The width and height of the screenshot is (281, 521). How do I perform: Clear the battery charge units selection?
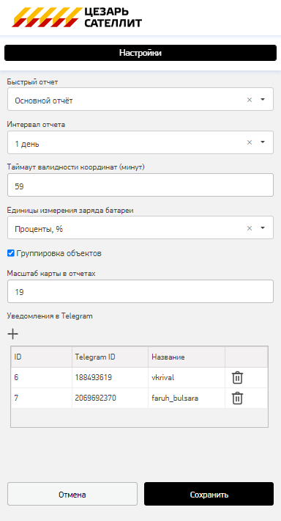(x=250, y=228)
